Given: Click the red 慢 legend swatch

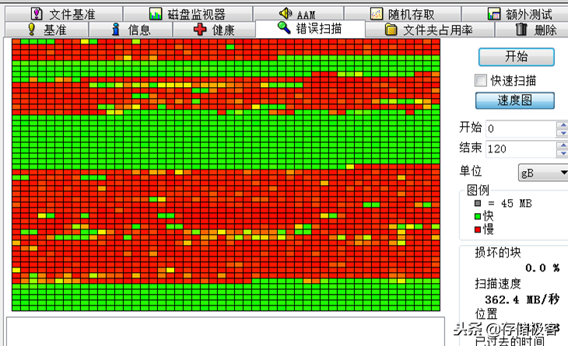Looking at the screenshot, I should point(478,229).
